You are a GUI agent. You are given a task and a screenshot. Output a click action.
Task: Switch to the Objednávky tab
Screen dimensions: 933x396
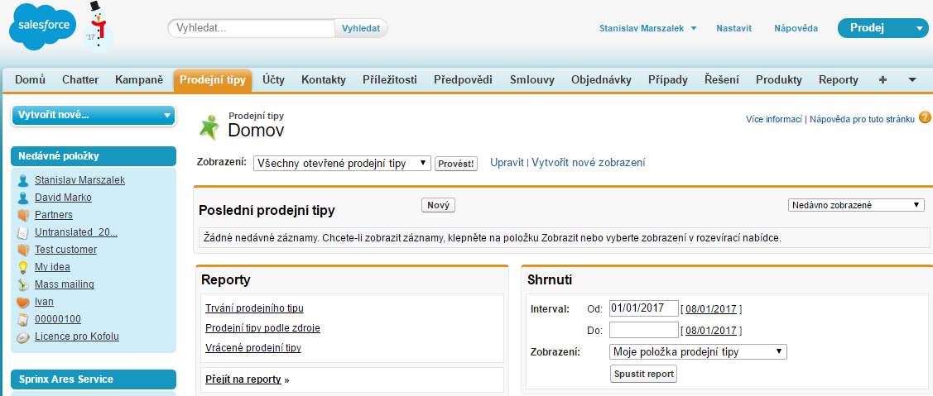(601, 79)
